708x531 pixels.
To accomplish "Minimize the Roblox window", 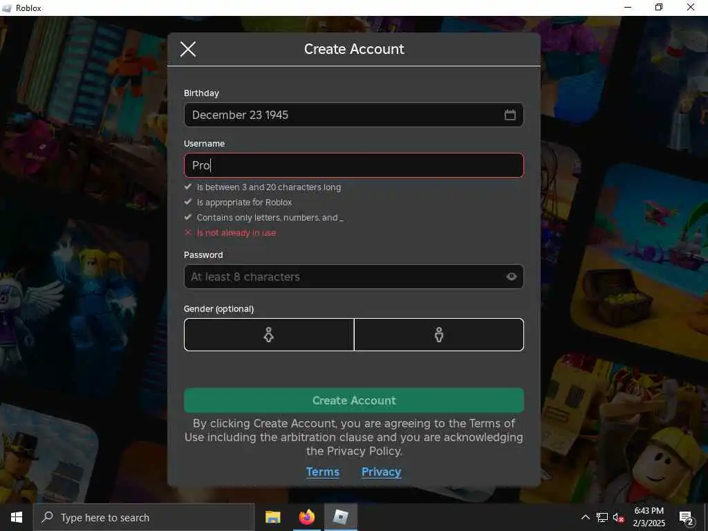I will coord(628,8).
